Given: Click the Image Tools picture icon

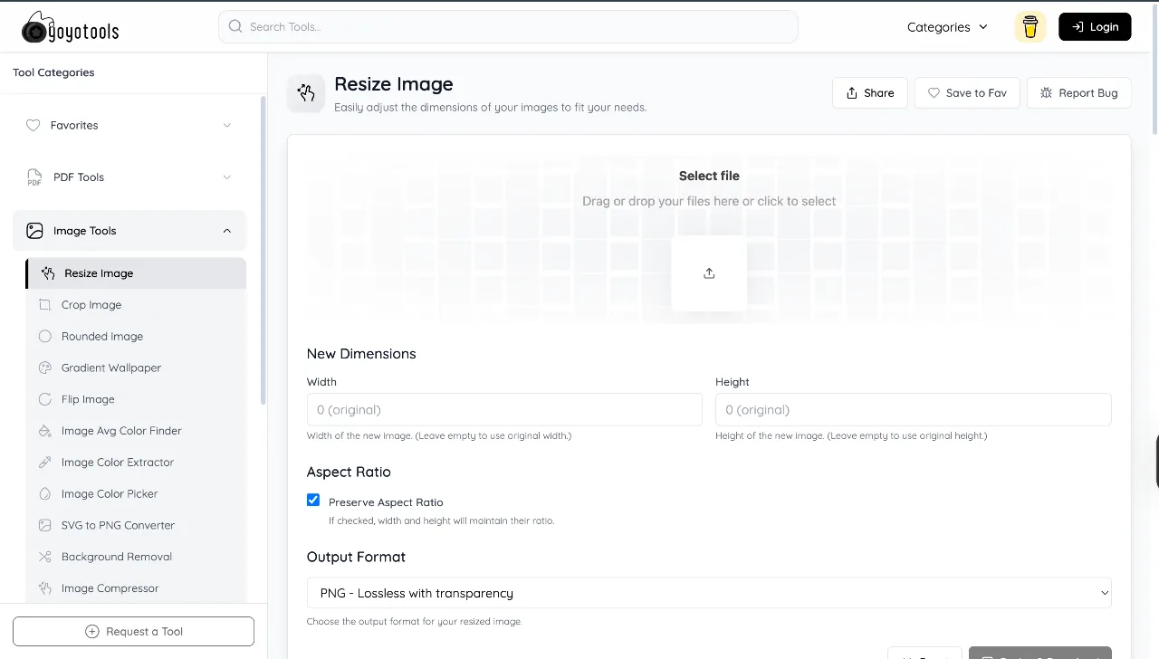Looking at the screenshot, I should pyautogui.click(x=34, y=231).
